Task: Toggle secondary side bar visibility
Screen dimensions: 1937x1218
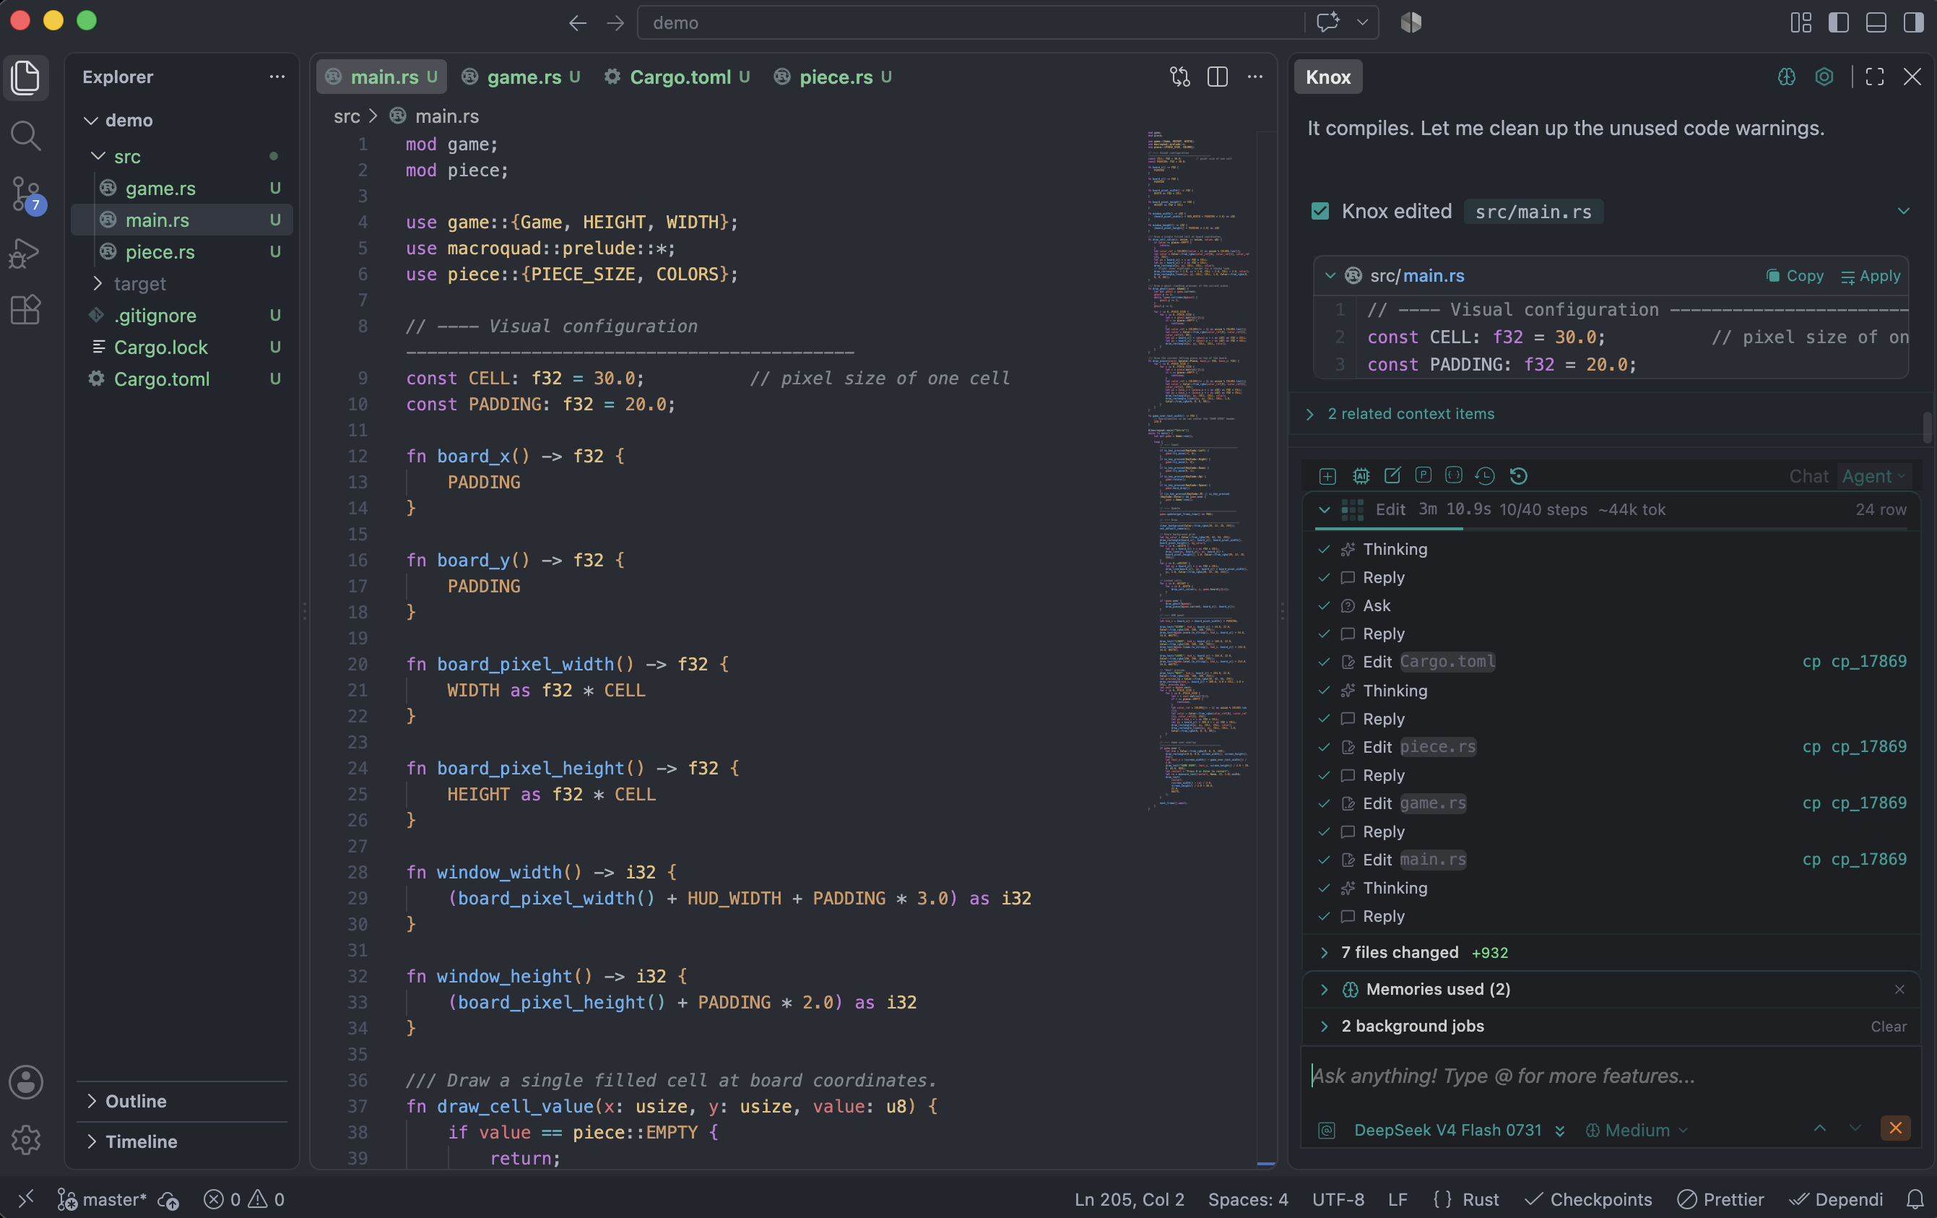Action: point(1914,22)
